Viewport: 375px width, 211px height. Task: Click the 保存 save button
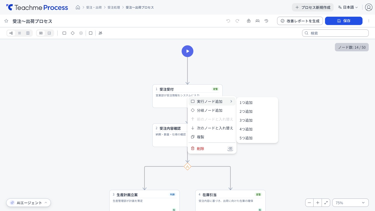[x=344, y=21]
